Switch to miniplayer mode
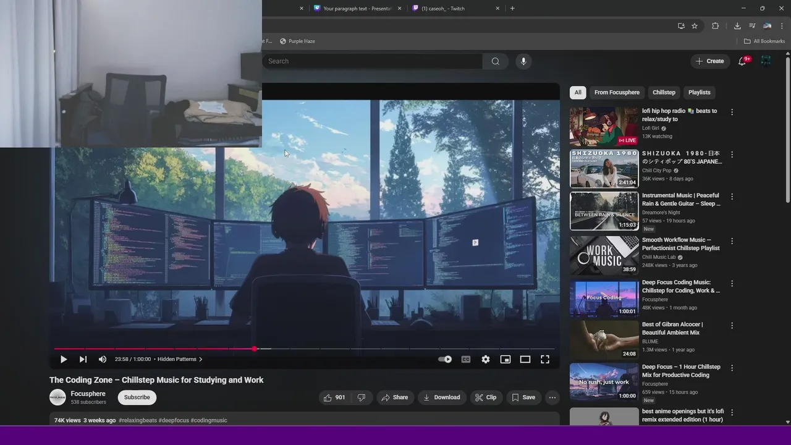This screenshot has height=445, width=791. click(505, 359)
